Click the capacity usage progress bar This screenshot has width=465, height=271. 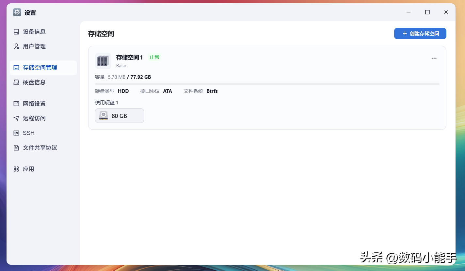[x=267, y=84]
